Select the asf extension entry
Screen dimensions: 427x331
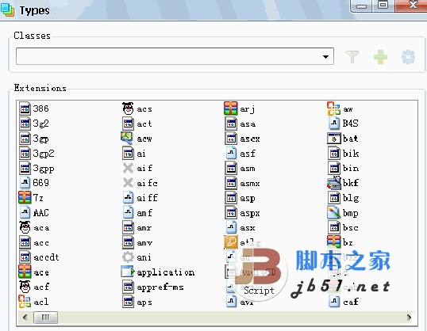(240, 154)
